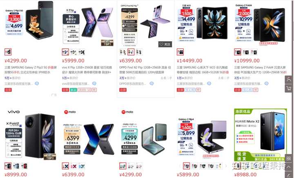Image resolution: width=294 pixels, height=178 pixels.
Task: Open the Samsung W23 product title link
Action: 203,70
